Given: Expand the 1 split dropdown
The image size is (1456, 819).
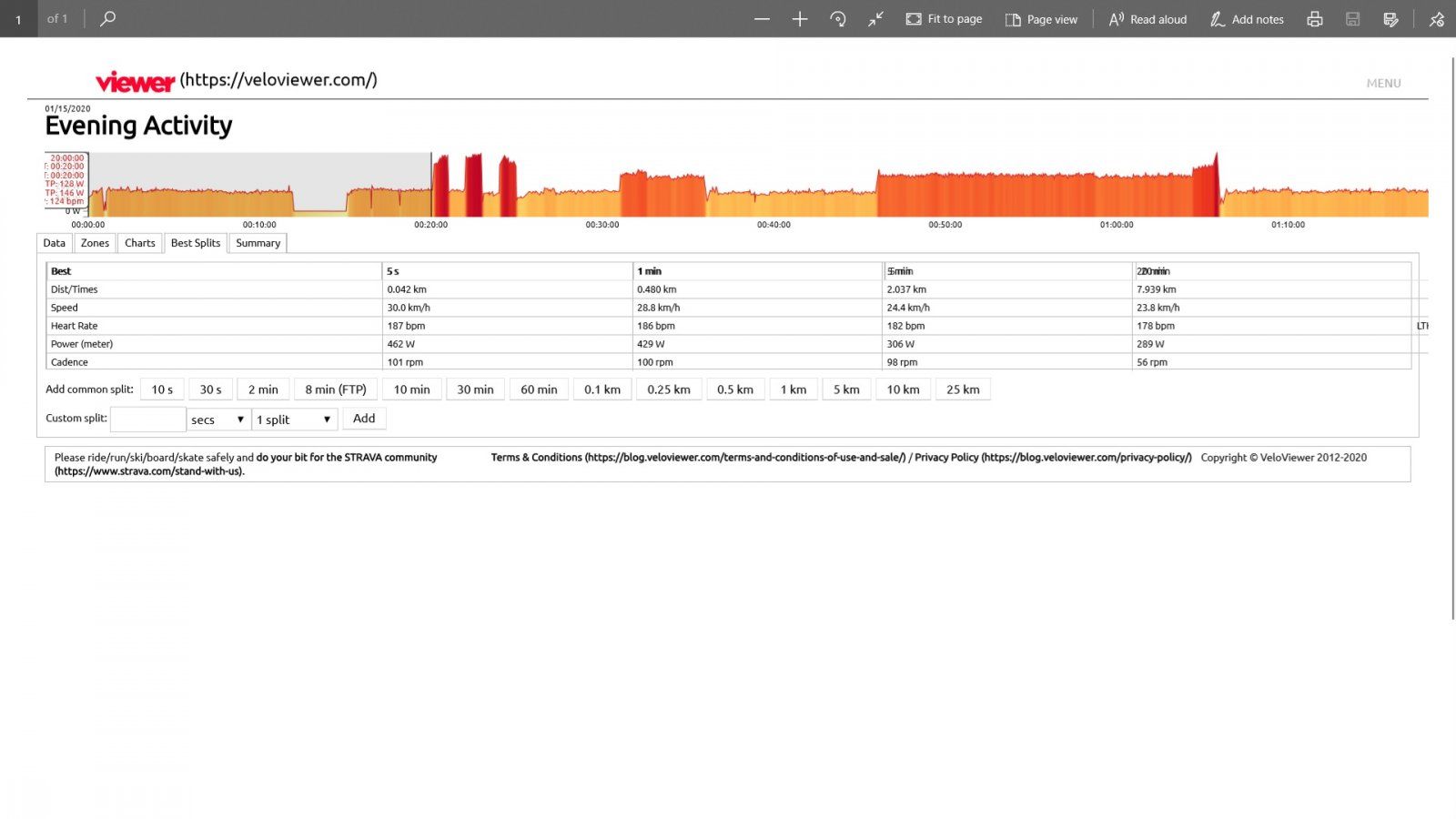Looking at the screenshot, I should click(x=294, y=420).
